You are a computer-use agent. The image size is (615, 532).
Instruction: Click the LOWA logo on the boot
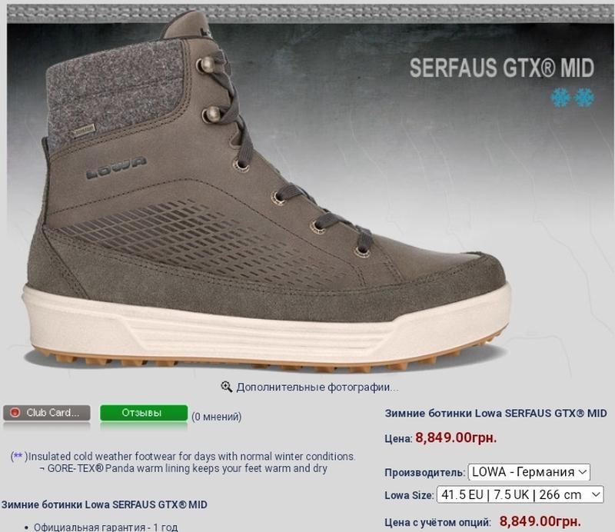pyautogui.click(x=116, y=167)
